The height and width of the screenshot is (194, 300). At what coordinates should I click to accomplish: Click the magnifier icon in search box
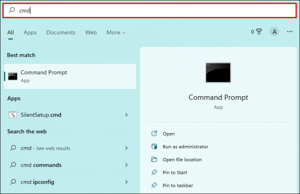pyautogui.click(x=12, y=10)
